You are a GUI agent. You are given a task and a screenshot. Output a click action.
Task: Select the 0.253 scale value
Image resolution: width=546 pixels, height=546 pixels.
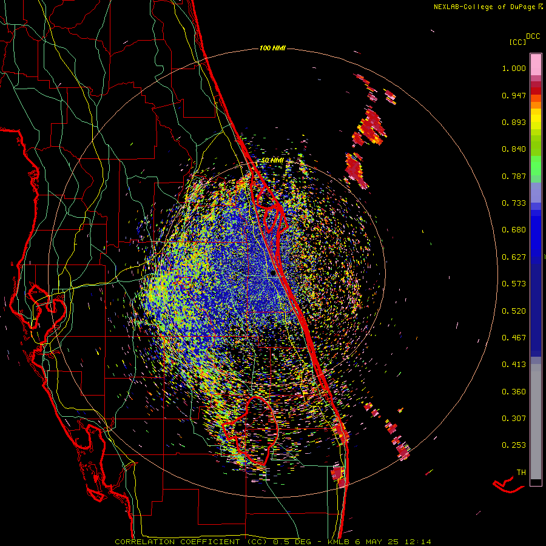514,445
